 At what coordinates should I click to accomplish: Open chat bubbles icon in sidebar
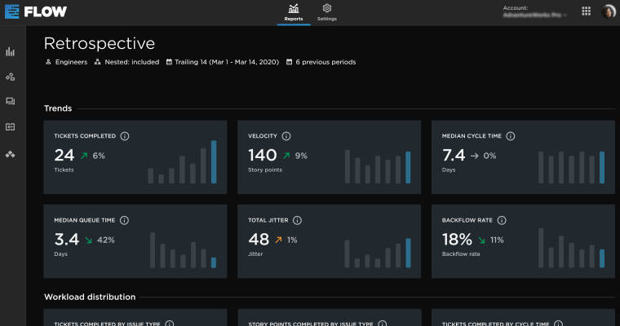pyautogui.click(x=11, y=102)
